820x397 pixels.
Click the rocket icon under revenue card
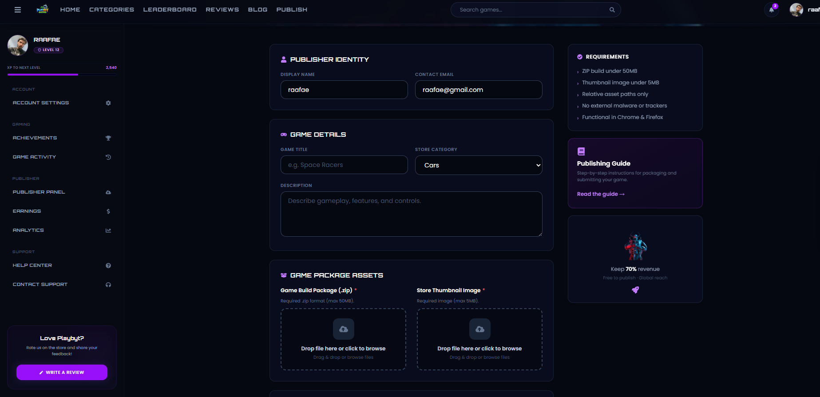[635, 290]
